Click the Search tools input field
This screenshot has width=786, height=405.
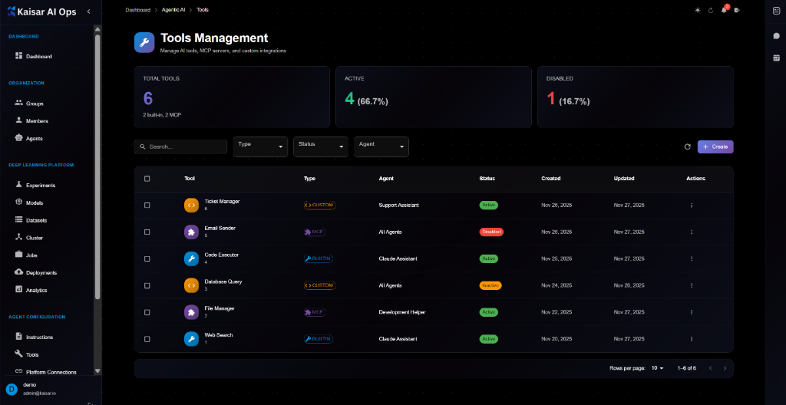[x=180, y=147]
